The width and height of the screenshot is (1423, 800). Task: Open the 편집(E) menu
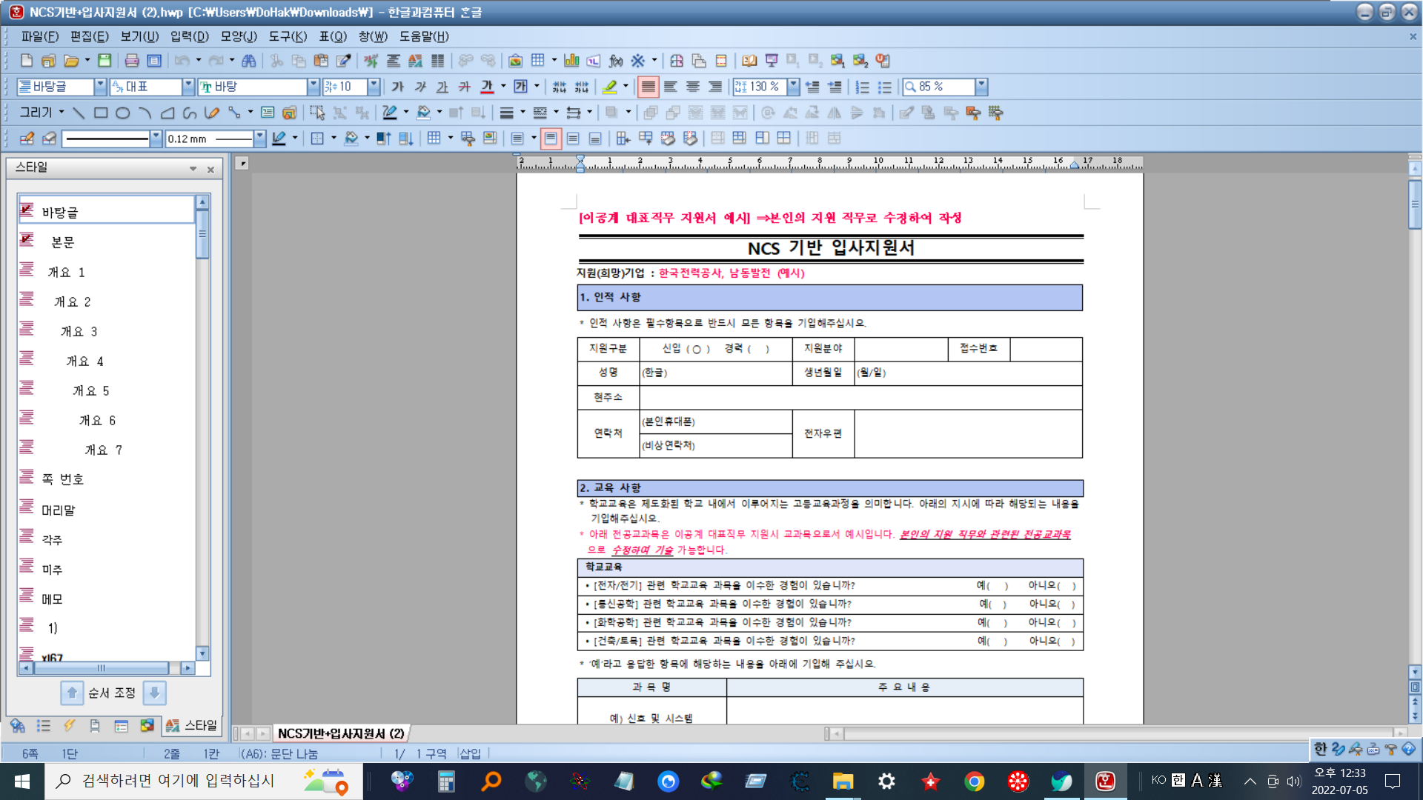89,36
